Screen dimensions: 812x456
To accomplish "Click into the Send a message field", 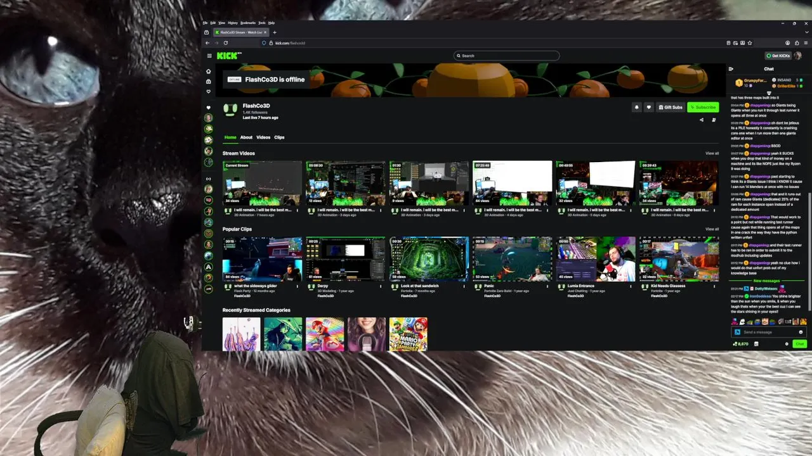I will point(769,332).
